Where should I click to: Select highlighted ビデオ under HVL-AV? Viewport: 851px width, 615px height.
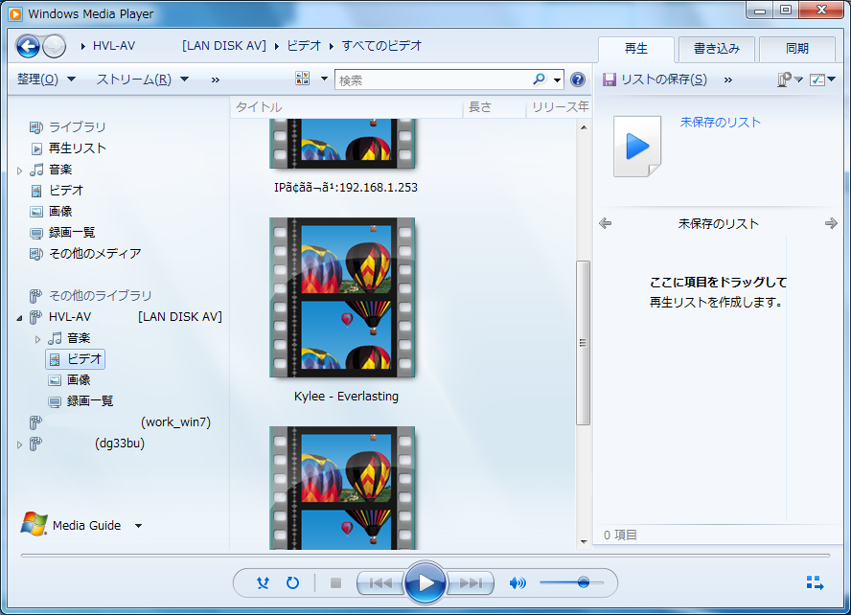pos(76,359)
